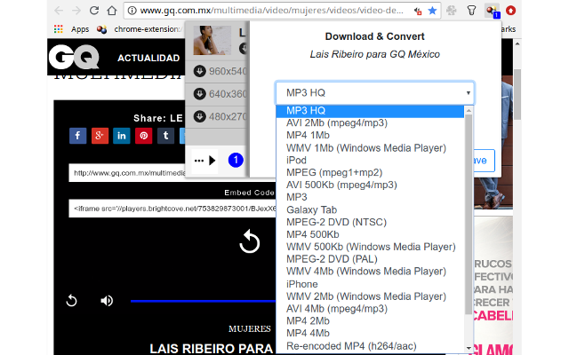Select iPhone conversion format

370,284
